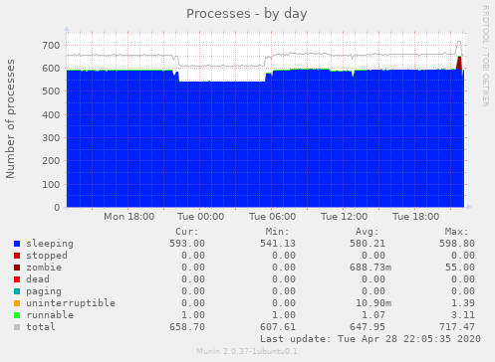Click zombie average value 688.73m
The width and height of the screenshot is (495, 362).
tap(371, 268)
